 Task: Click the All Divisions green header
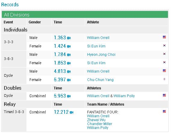85,15
